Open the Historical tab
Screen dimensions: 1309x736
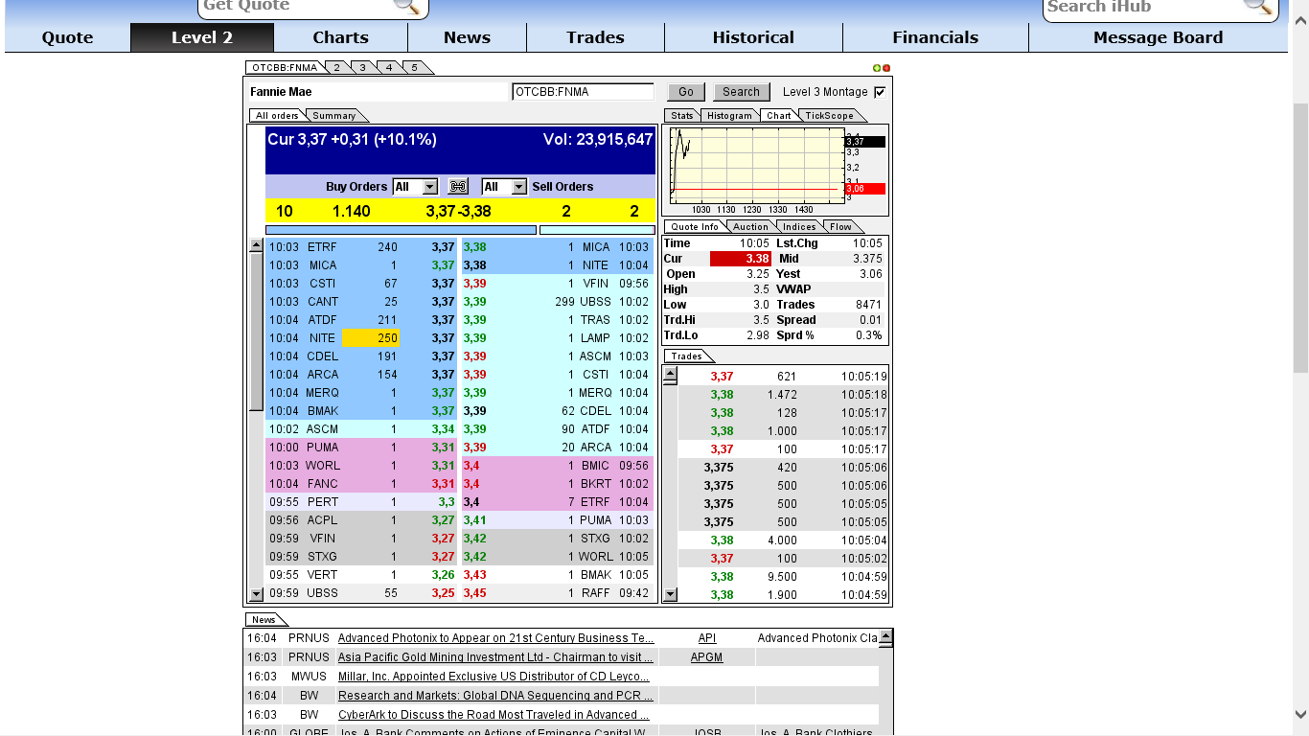[x=753, y=37]
